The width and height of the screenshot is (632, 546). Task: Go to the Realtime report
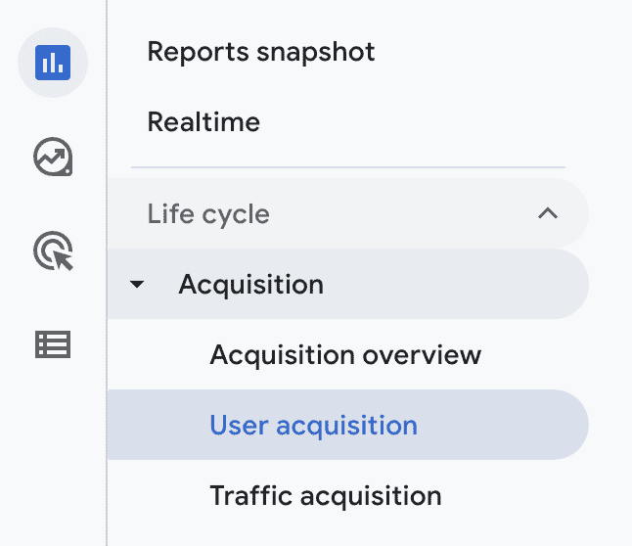coord(203,123)
